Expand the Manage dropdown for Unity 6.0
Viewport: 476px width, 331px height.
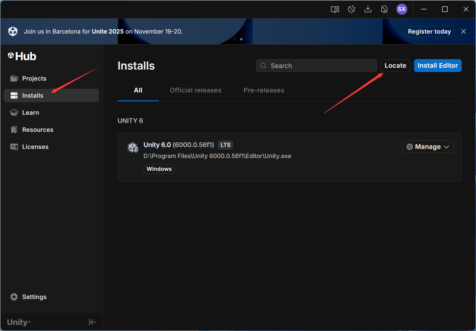coord(428,147)
